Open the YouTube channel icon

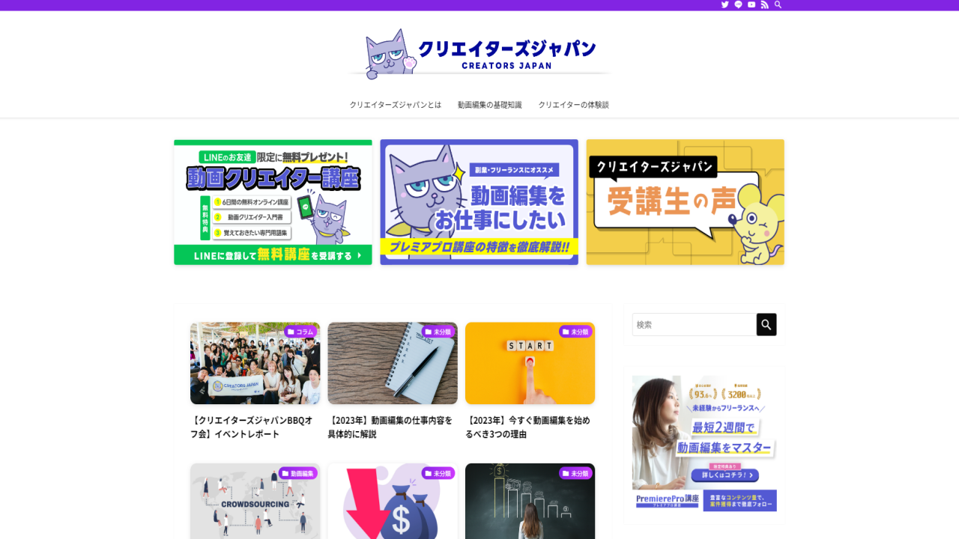(x=751, y=4)
